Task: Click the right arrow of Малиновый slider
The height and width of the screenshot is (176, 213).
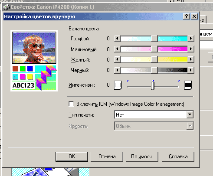Action: pyautogui.click(x=191, y=49)
